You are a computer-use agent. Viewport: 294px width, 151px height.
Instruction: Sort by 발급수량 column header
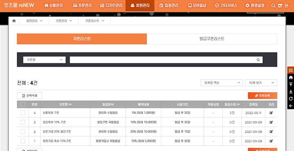pos(232,104)
